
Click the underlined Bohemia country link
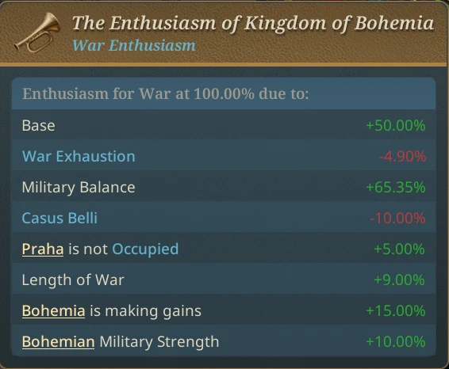coord(54,310)
